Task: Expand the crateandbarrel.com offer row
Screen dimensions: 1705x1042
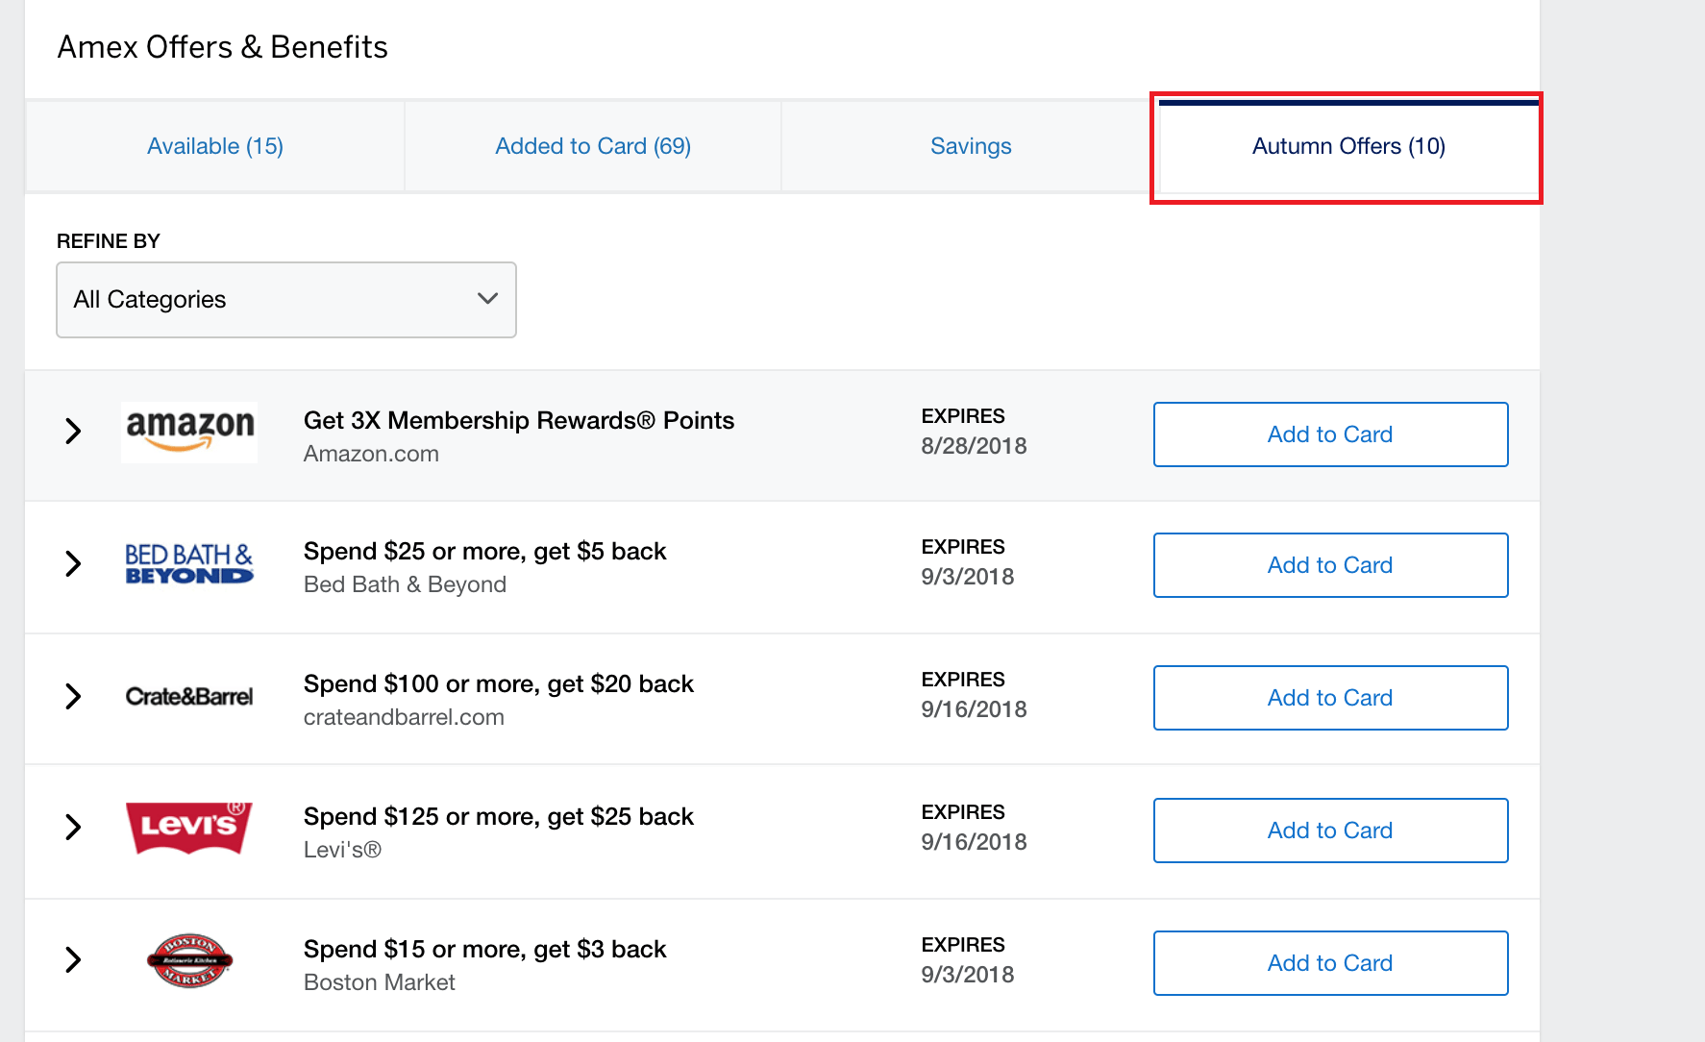Action: [x=73, y=696]
